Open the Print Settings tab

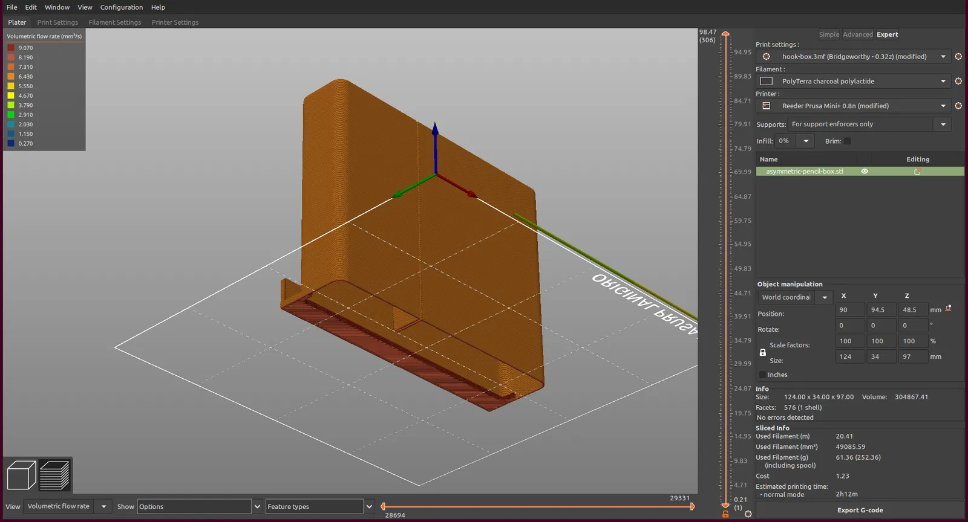click(57, 22)
